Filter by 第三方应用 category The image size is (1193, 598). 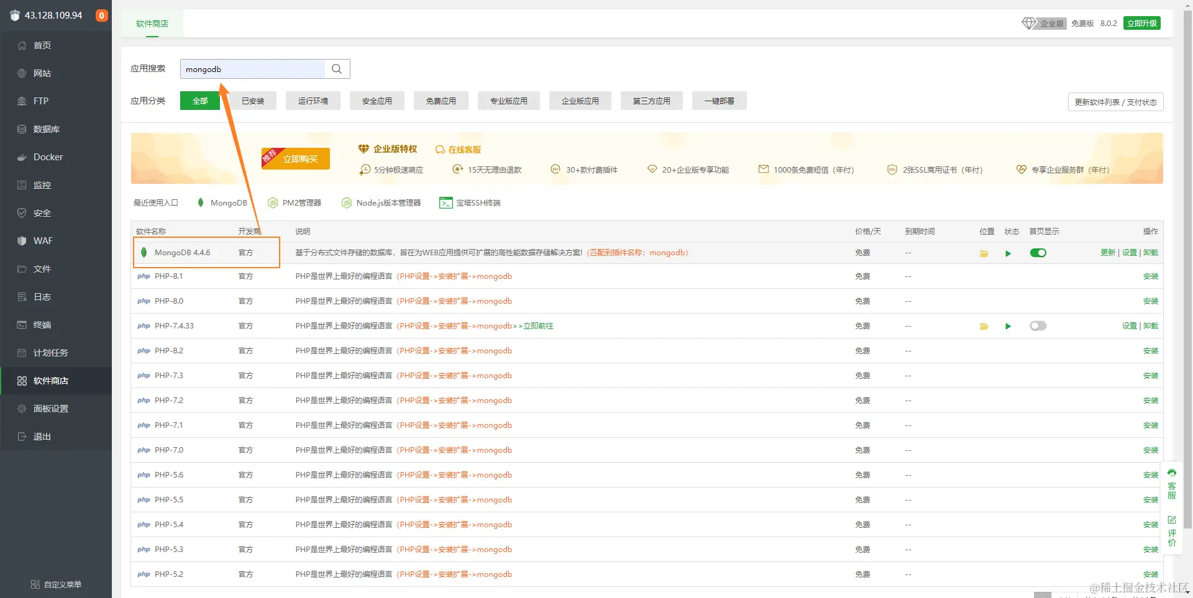pos(652,101)
